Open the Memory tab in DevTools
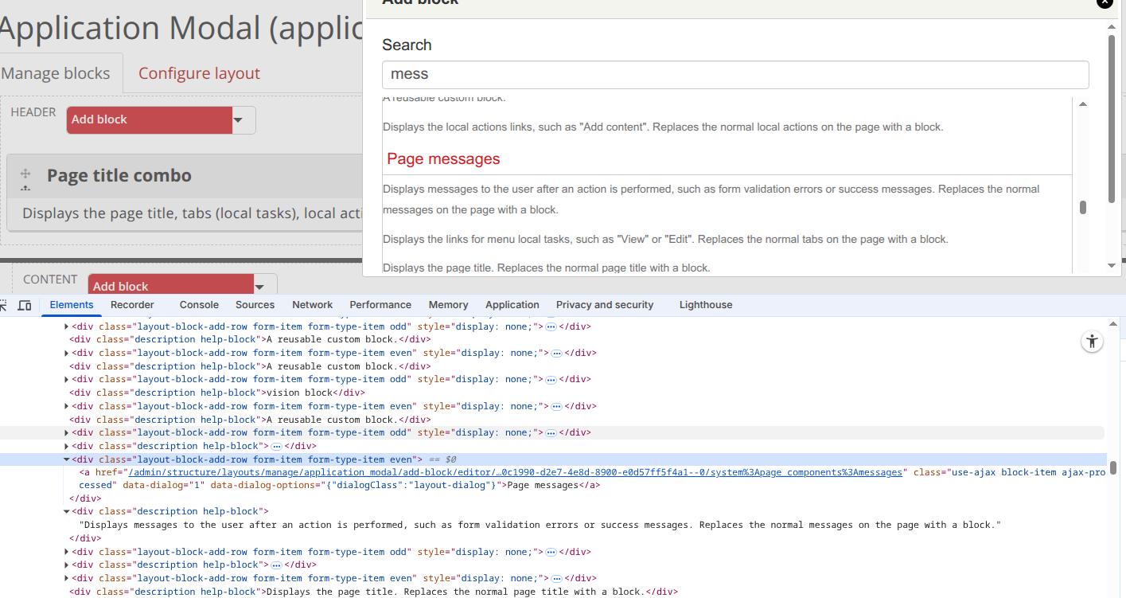Image resolution: width=1126 pixels, height=598 pixels. pyautogui.click(x=448, y=305)
